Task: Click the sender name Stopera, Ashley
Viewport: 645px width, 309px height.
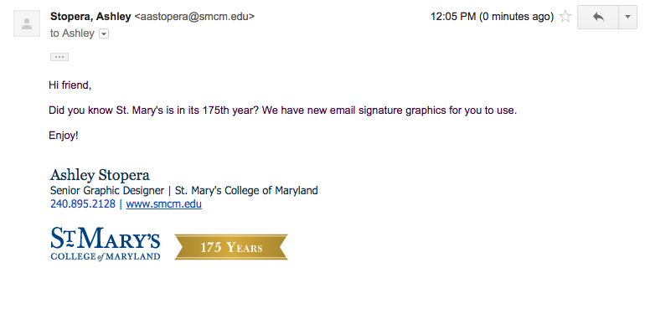Action: [x=90, y=17]
